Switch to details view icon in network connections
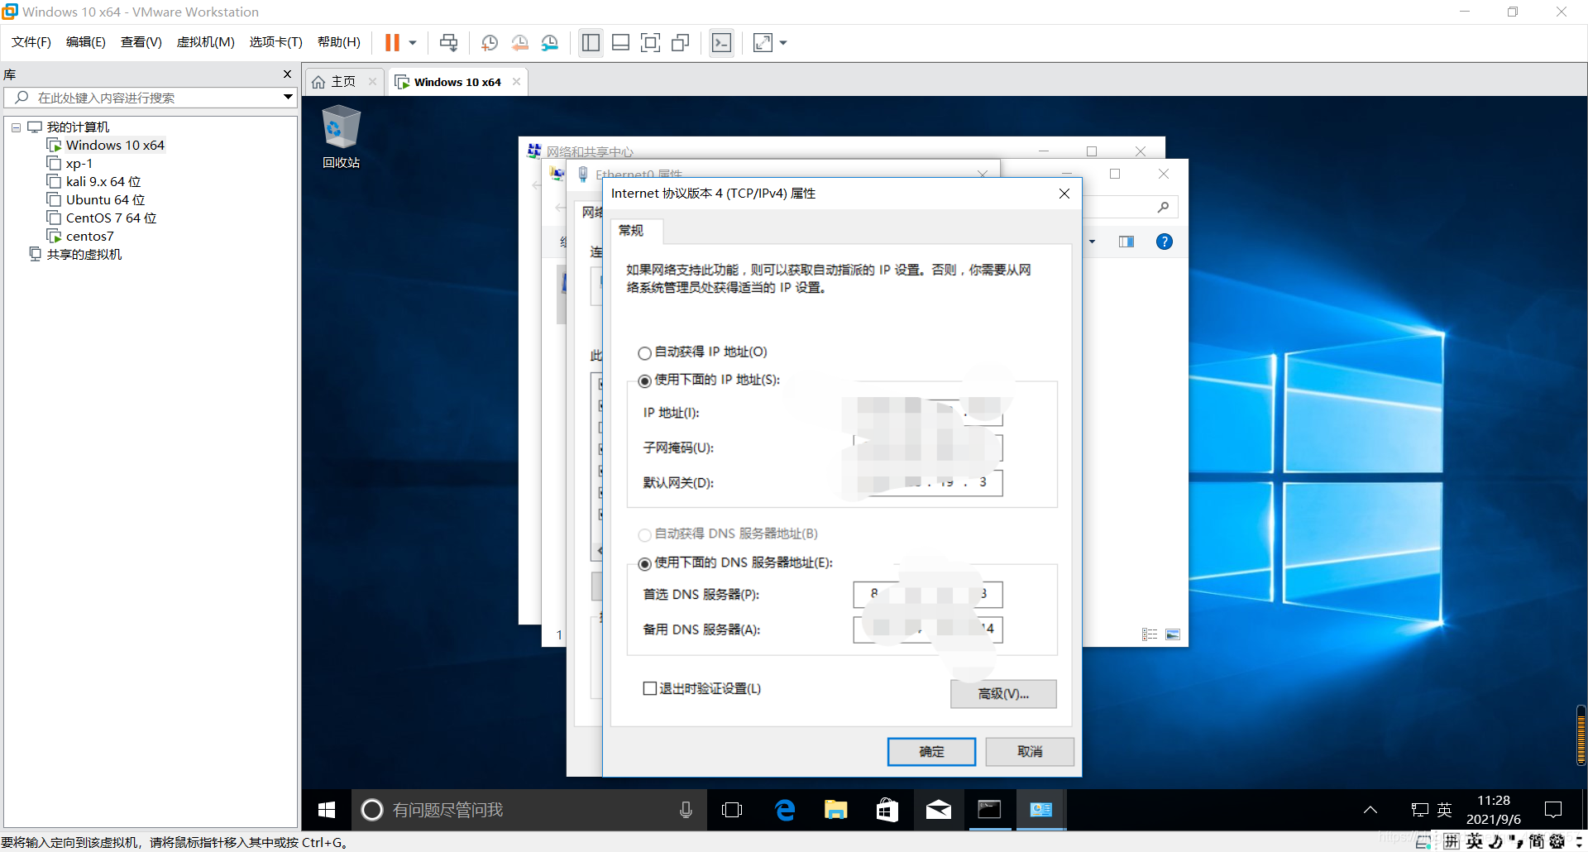The width and height of the screenshot is (1588, 852). [1150, 634]
